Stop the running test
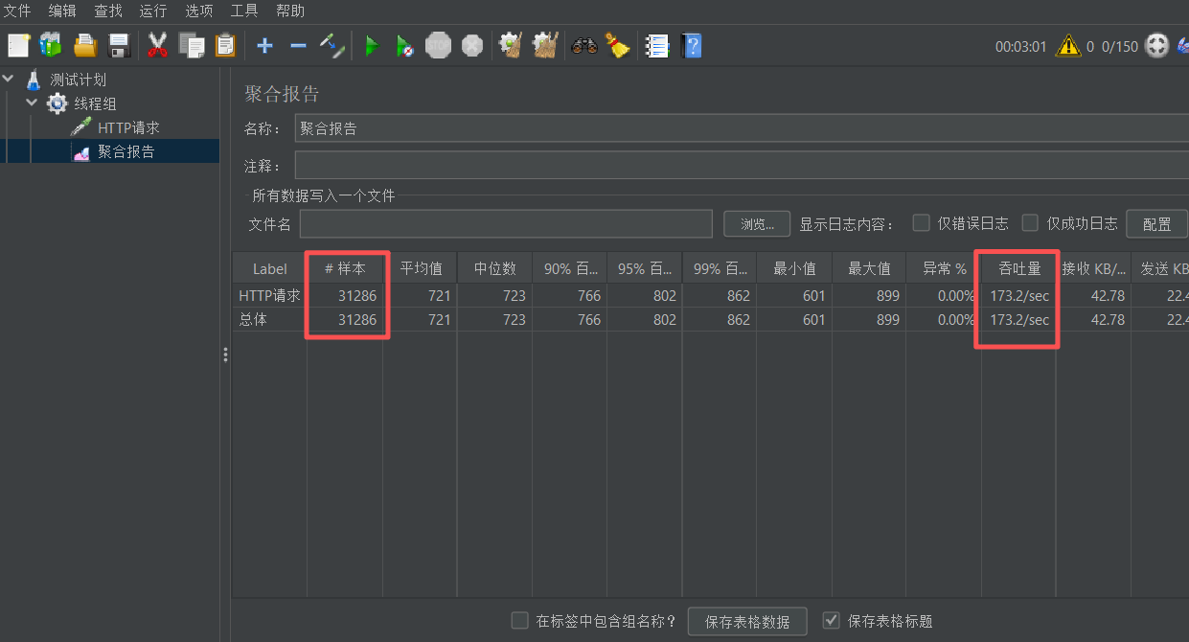Image resolution: width=1189 pixels, height=642 pixels. [438, 45]
